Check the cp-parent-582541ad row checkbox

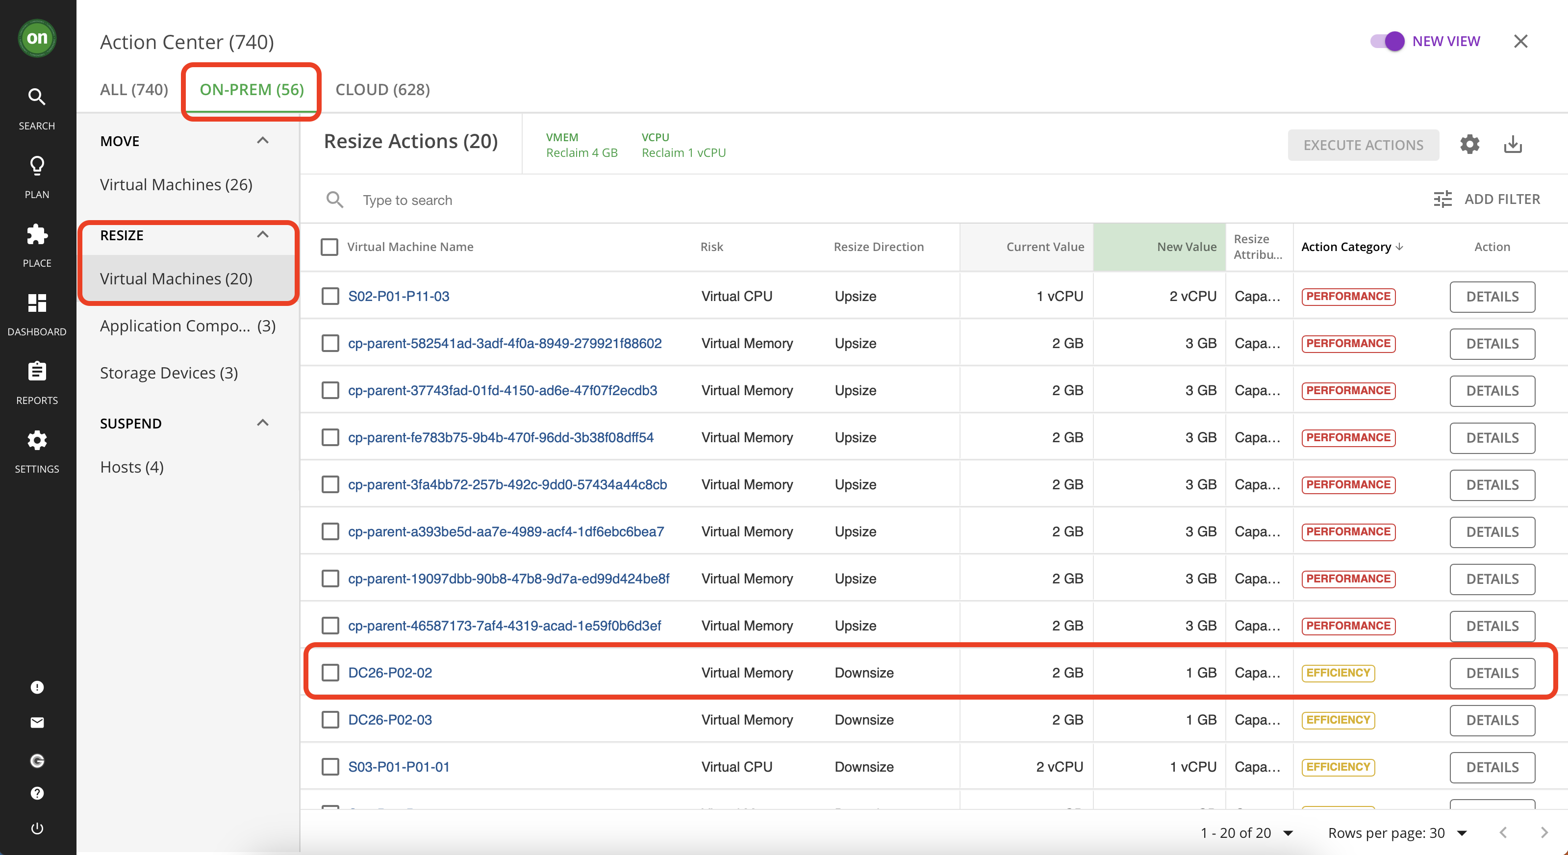330,343
